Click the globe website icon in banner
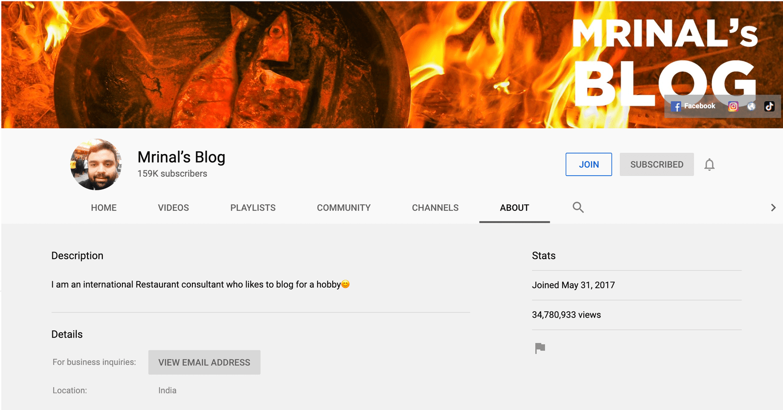Screen dimensions: 783x410 (751, 106)
